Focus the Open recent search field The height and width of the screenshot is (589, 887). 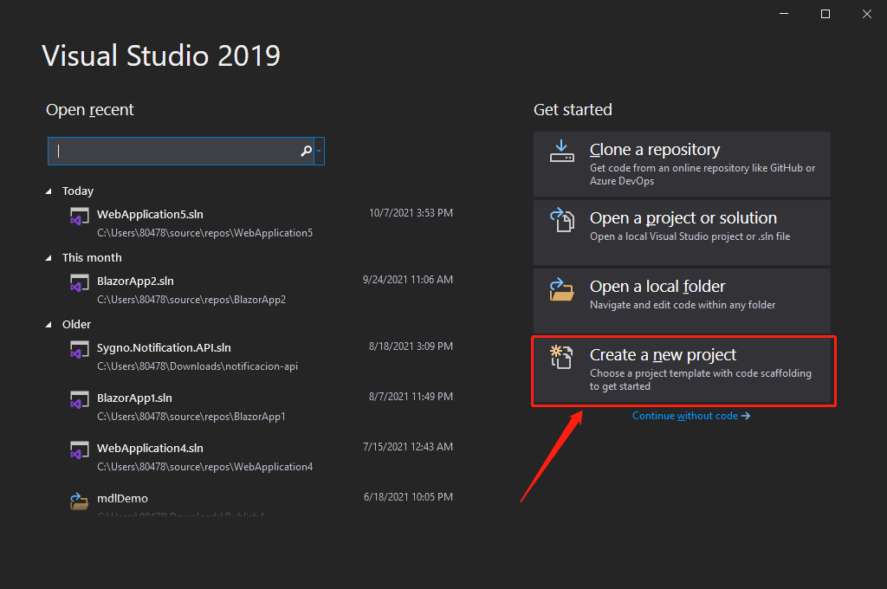[x=173, y=151]
